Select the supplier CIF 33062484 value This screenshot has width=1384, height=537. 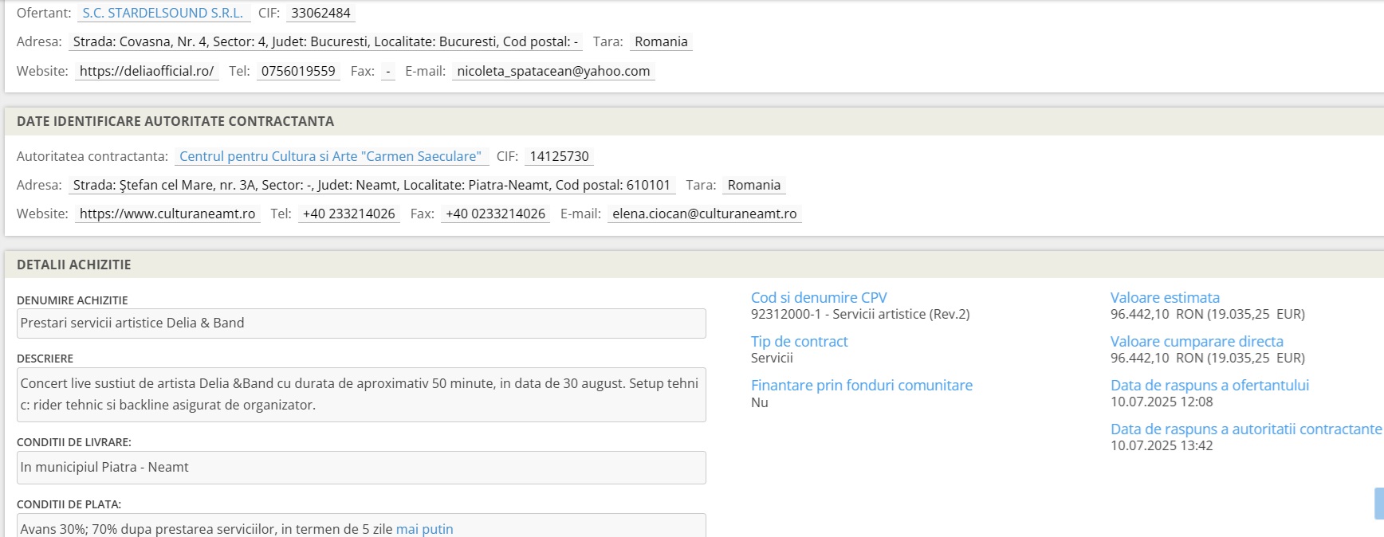[x=321, y=13]
